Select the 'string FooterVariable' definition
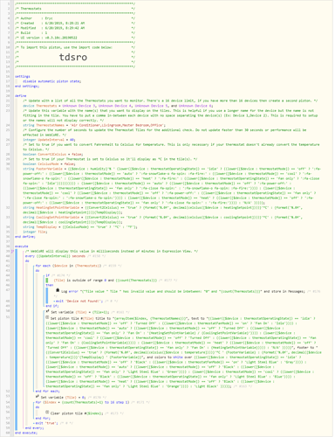This screenshot has width=335, height=437. point(172,185)
